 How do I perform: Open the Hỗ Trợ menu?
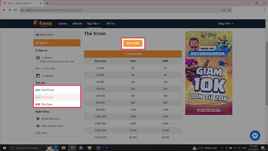tap(111, 23)
